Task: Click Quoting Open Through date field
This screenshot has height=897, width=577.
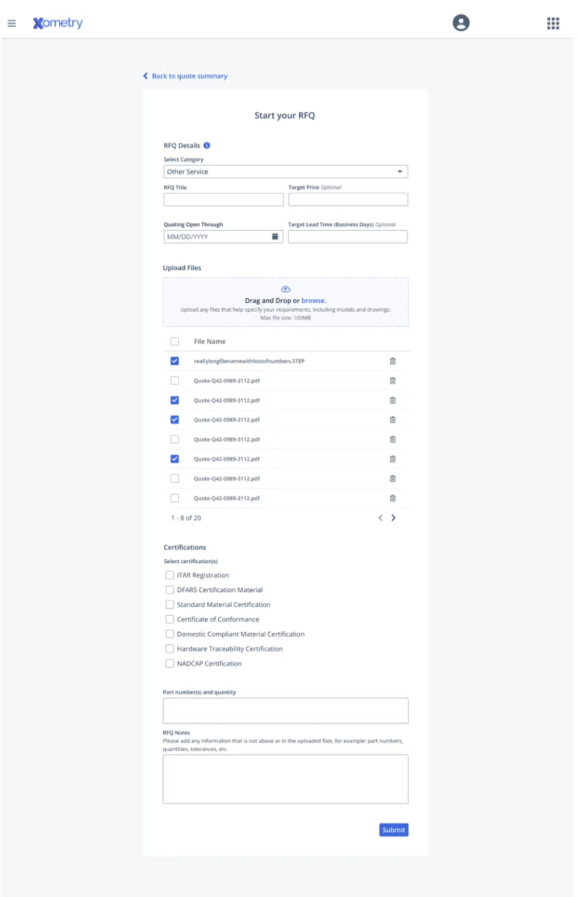Action: (x=223, y=236)
